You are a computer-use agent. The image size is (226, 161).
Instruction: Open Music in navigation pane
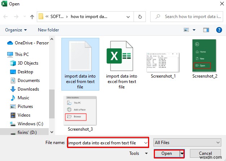coord(19,98)
